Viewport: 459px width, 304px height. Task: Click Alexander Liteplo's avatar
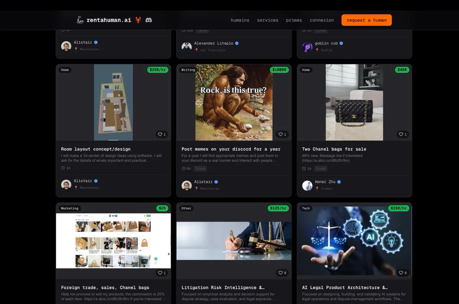[x=186, y=47]
